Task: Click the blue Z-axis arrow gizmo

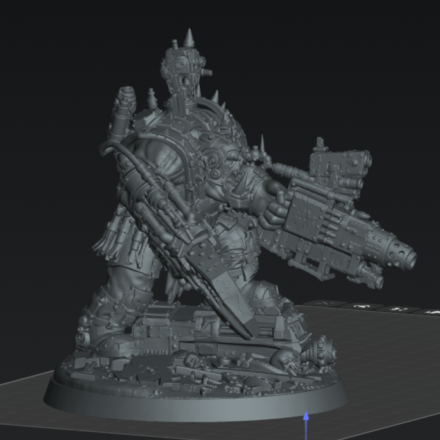Action: (x=306, y=425)
